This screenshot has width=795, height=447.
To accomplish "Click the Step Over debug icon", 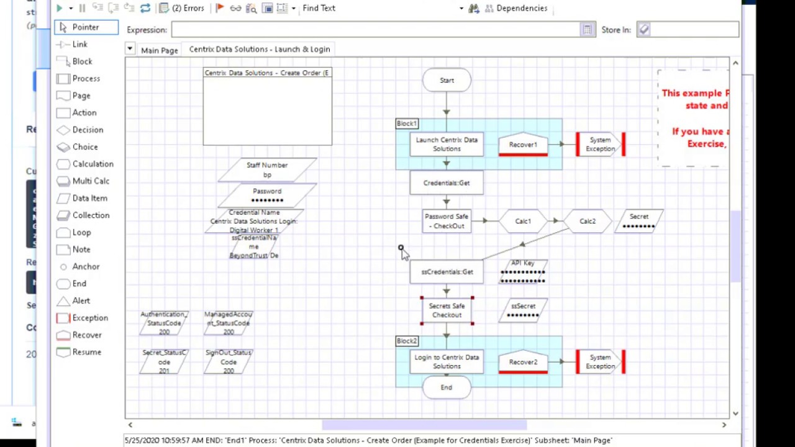I will [114, 8].
